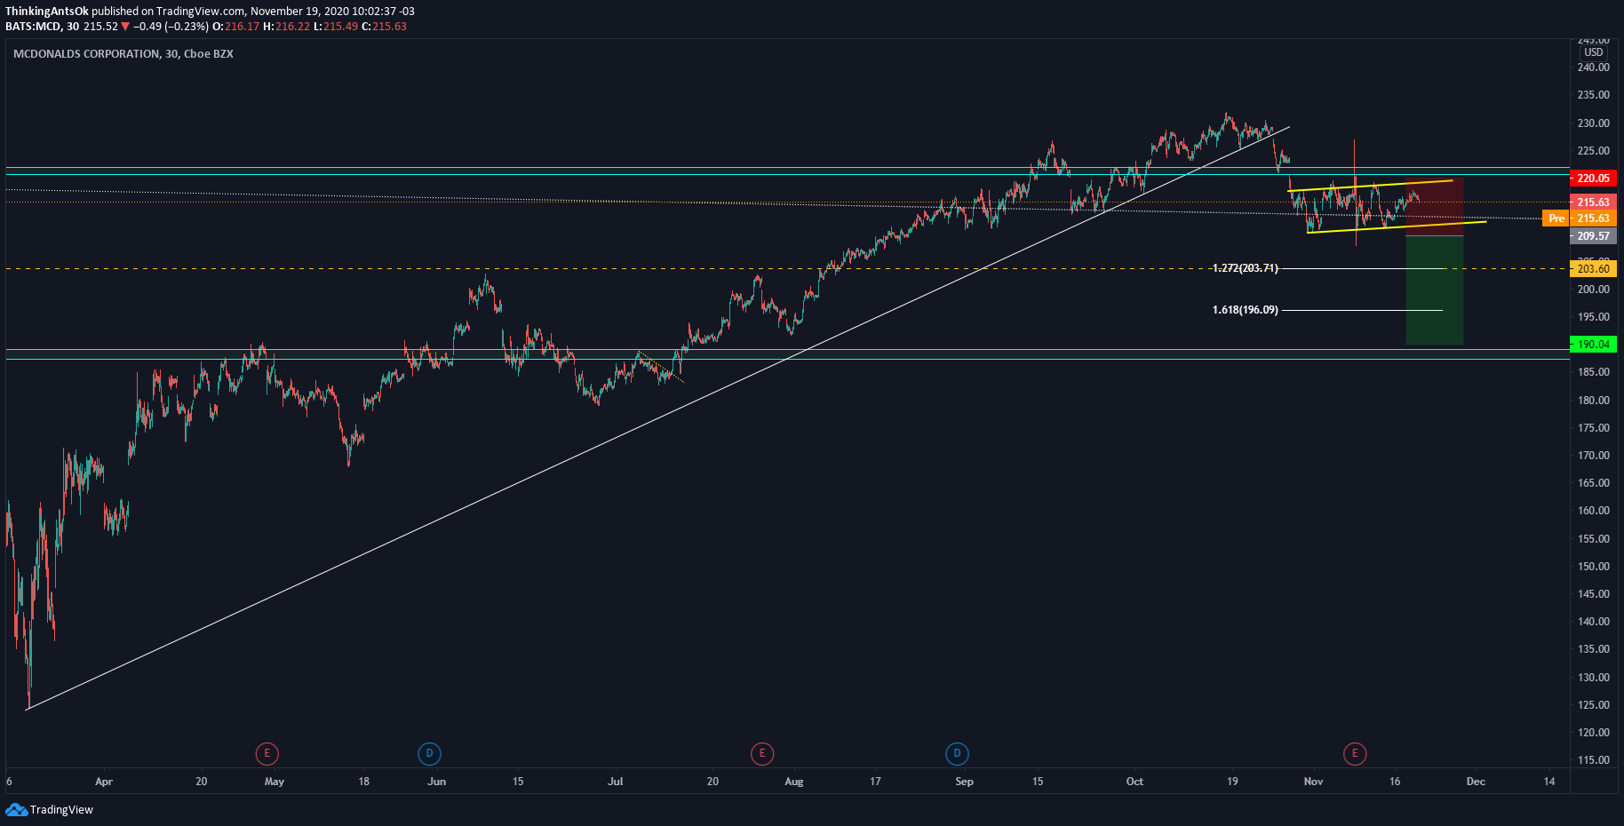Viewport: 1624px width, 826px height.
Task: Click the orange Pre market label
Action: pos(1556,218)
